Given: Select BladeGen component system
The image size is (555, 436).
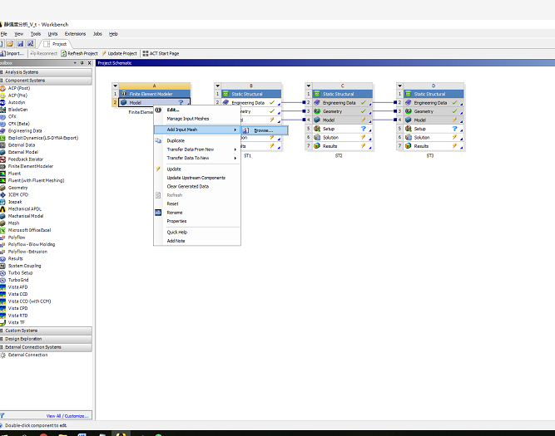Looking at the screenshot, I should tap(17, 110).
